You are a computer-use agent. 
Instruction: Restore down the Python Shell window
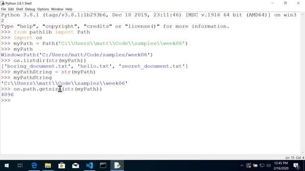285,3
